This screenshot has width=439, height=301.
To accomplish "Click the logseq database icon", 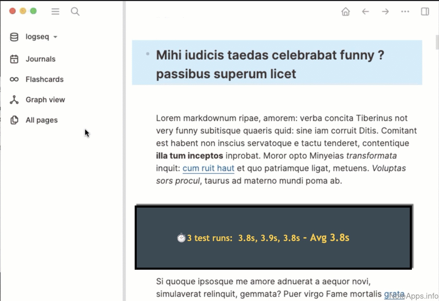I will (14, 37).
